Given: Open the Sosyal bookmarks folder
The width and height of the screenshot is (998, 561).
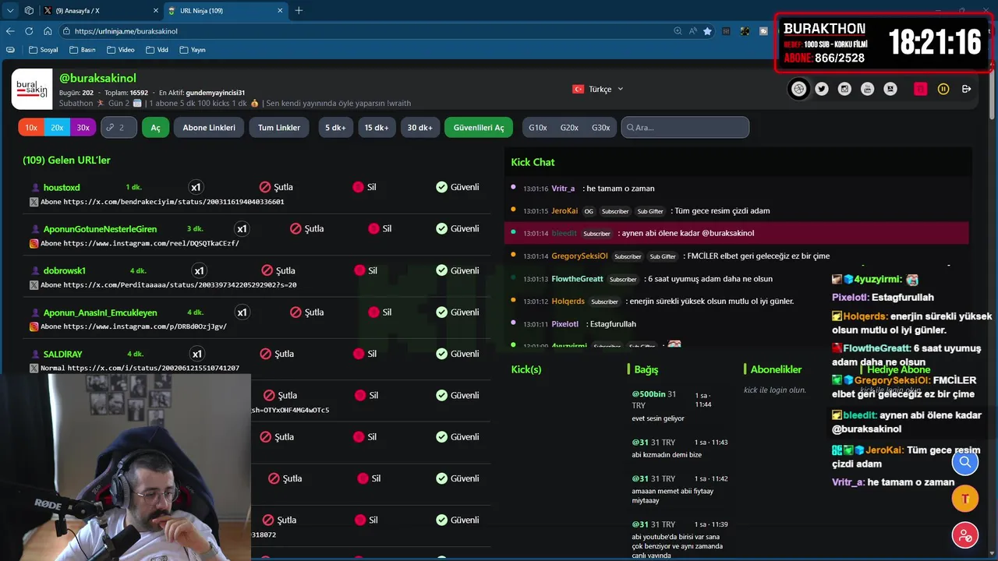Looking at the screenshot, I should click(x=43, y=49).
